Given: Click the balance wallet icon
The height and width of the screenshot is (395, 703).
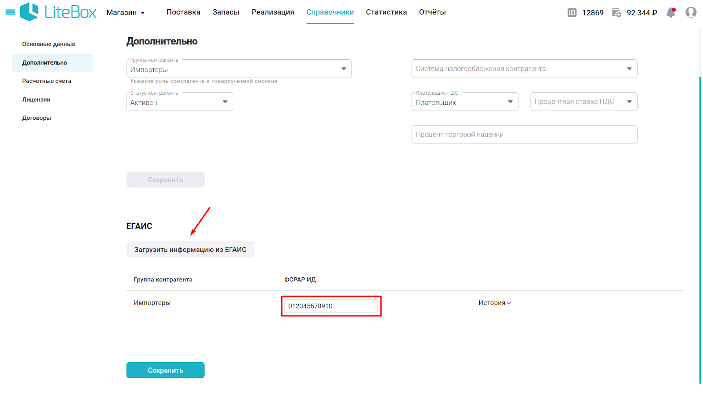Looking at the screenshot, I should tap(617, 13).
